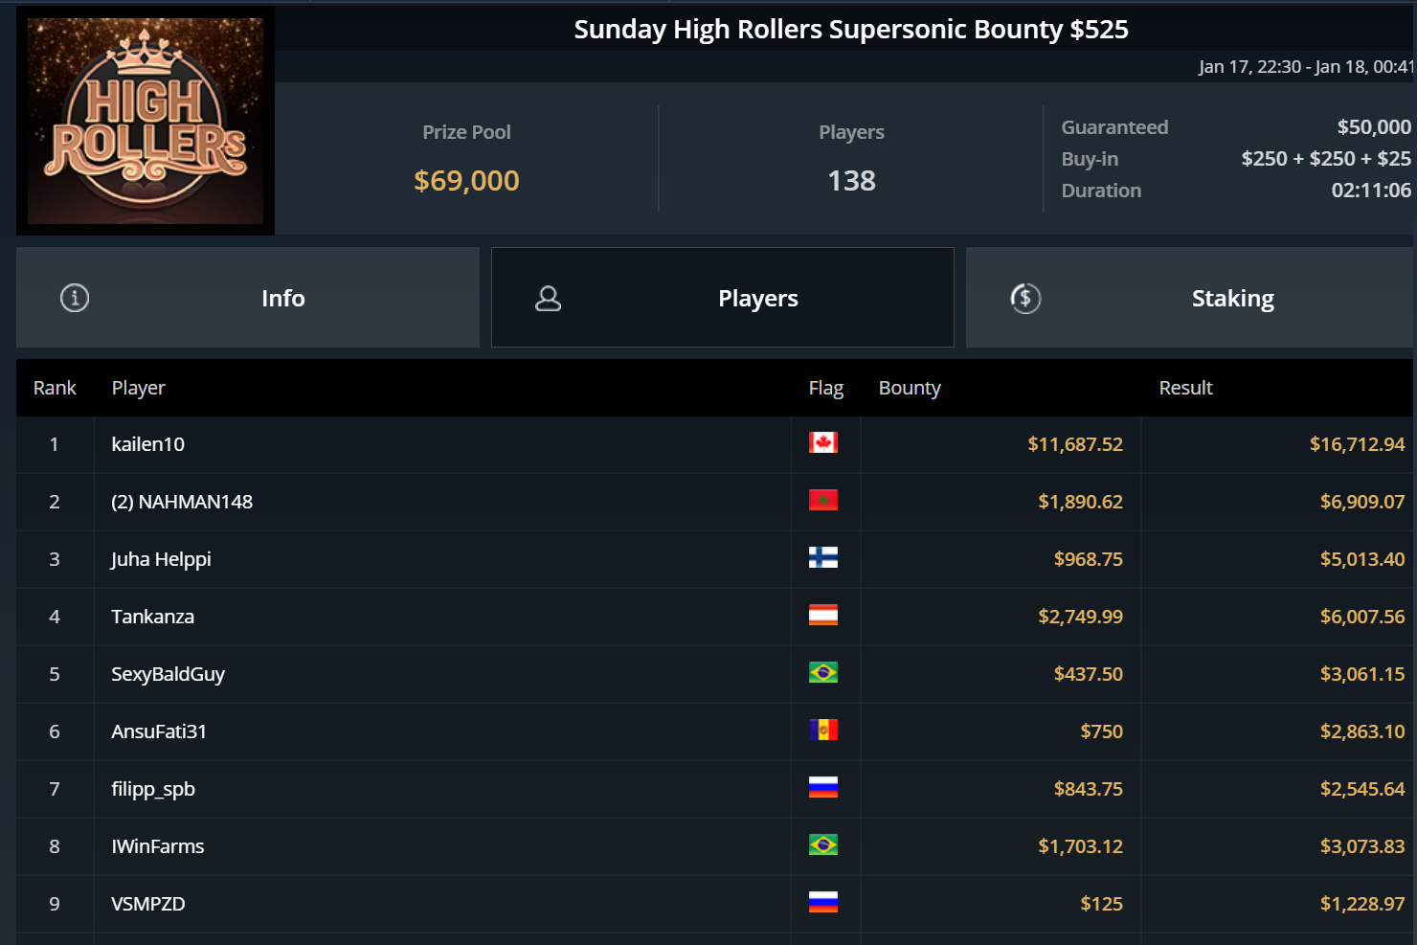Click the Canada flag for kailen10

[x=822, y=442]
